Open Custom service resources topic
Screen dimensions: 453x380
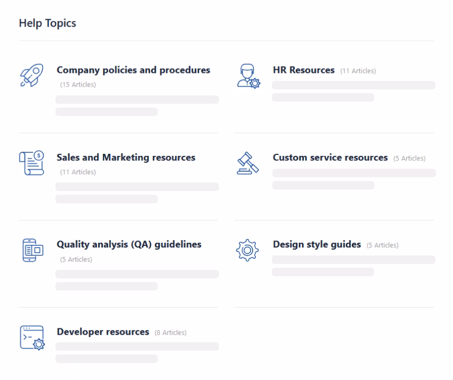click(x=330, y=158)
